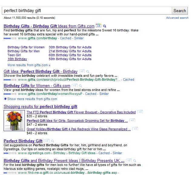Open Teen Girl sitelink
Viewport: 192px width, 175px height.
14,55
